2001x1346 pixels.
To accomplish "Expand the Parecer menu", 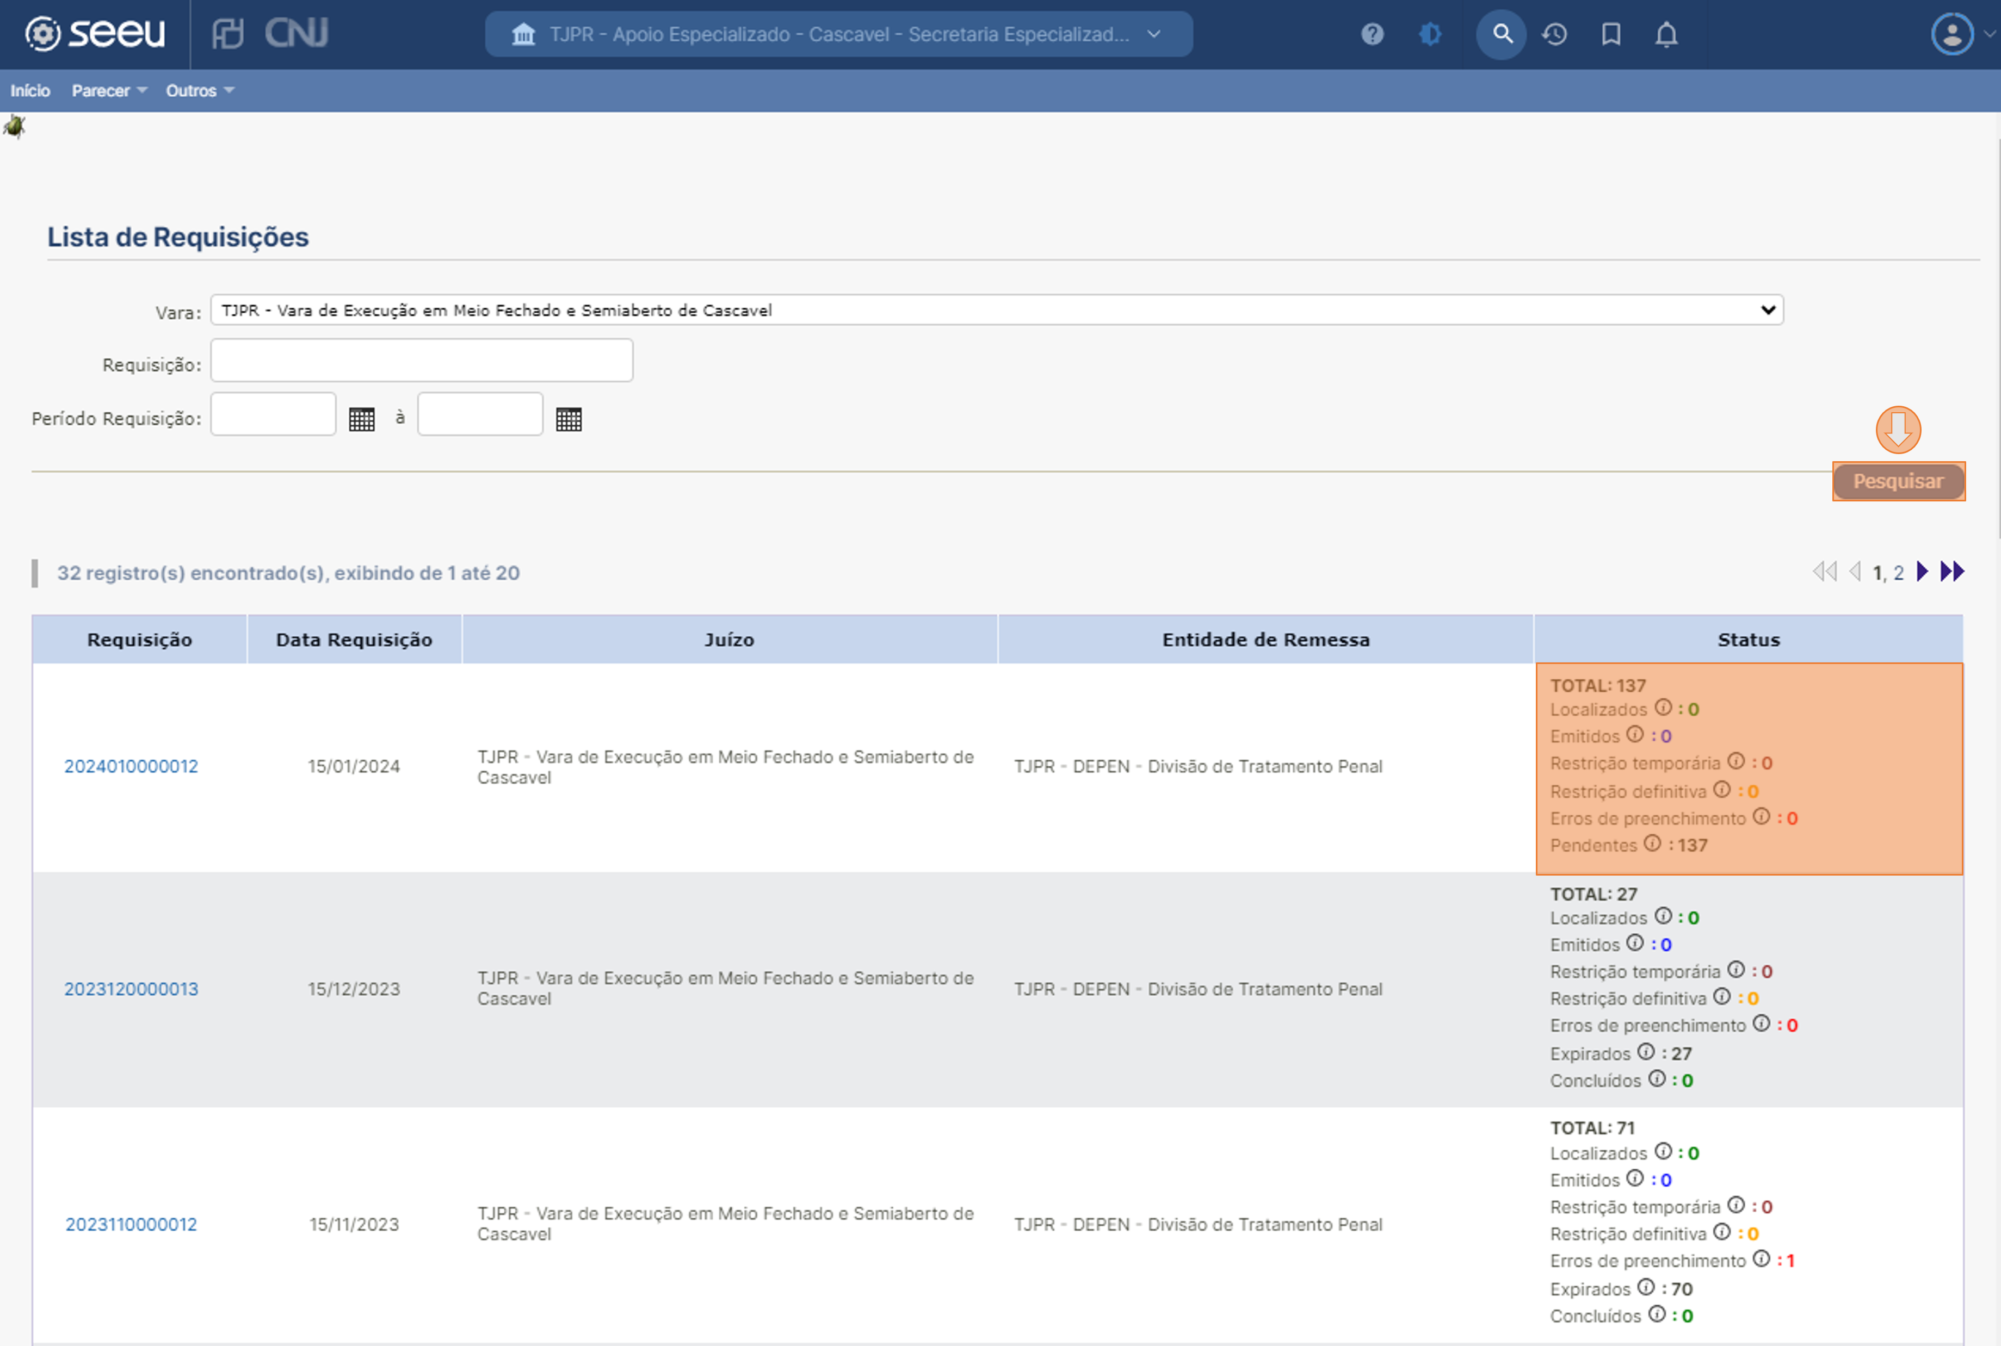I will [x=109, y=91].
